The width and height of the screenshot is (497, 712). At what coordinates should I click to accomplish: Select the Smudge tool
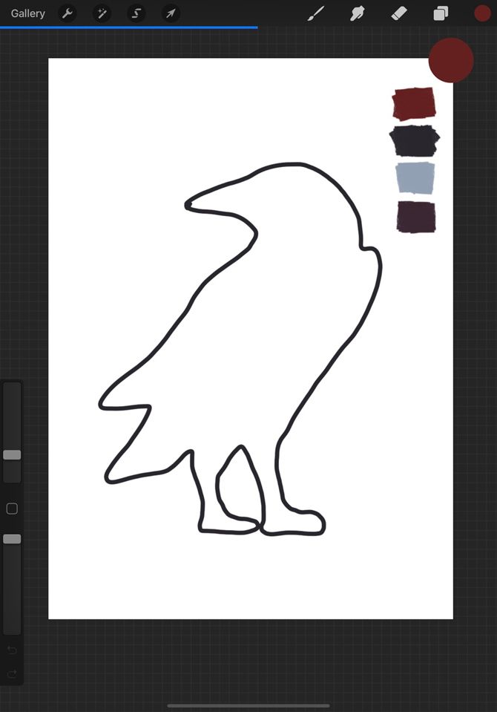coord(358,13)
